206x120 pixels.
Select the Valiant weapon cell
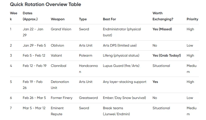point(56,55)
